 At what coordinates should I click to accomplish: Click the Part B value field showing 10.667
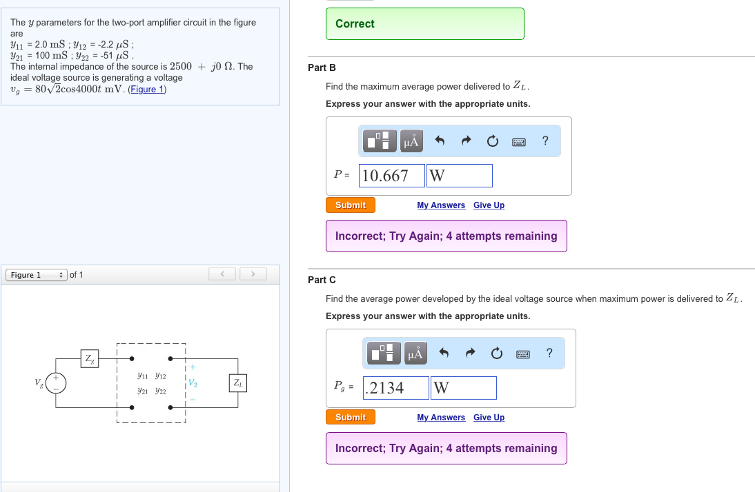(x=390, y=176)
